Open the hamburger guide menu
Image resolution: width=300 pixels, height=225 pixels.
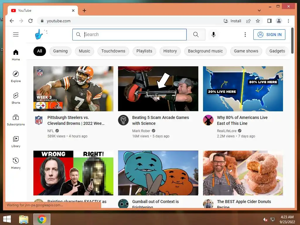(16, 35)
